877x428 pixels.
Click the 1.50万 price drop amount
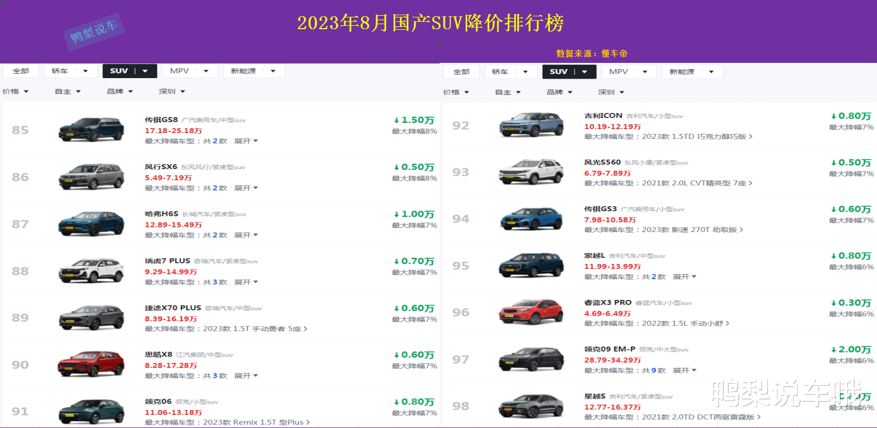click(x=414, y=120)
